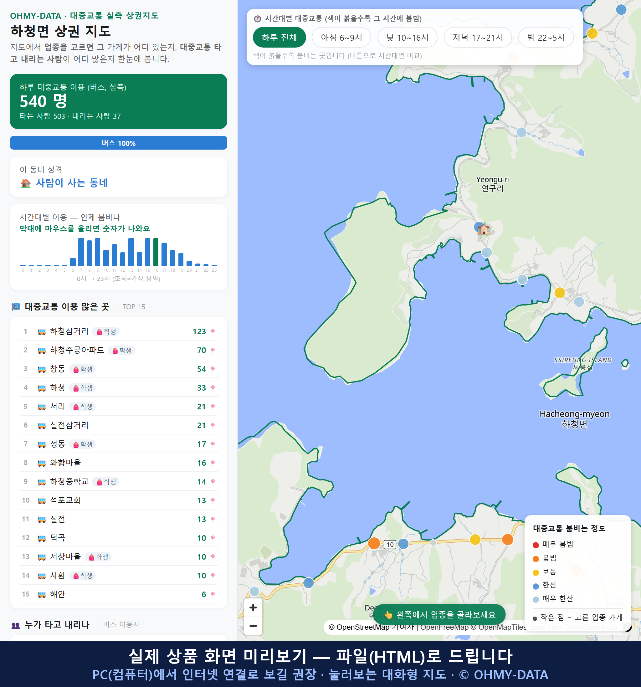641x687 pixels.
Task: Click the 누가 타고 내리나 section heading
Action: click(57, 624)
